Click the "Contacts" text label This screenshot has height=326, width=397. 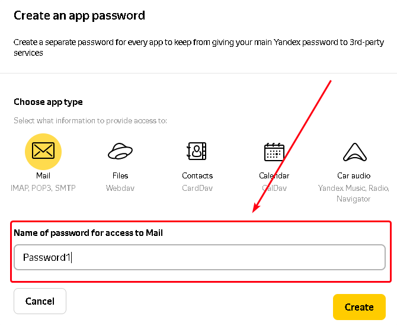tap(197, 175)
